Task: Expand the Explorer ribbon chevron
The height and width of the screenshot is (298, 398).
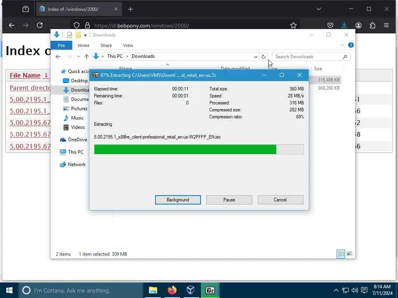Action: coord(342,45)
